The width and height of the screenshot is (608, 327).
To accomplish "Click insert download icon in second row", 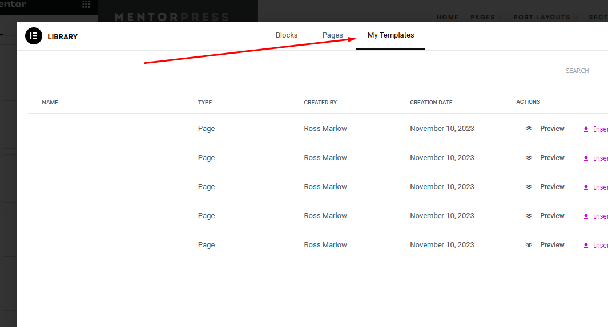I will 586,158.
